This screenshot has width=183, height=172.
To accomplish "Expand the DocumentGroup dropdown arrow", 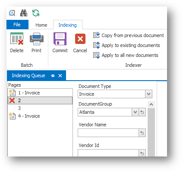I will click(135, 112).
